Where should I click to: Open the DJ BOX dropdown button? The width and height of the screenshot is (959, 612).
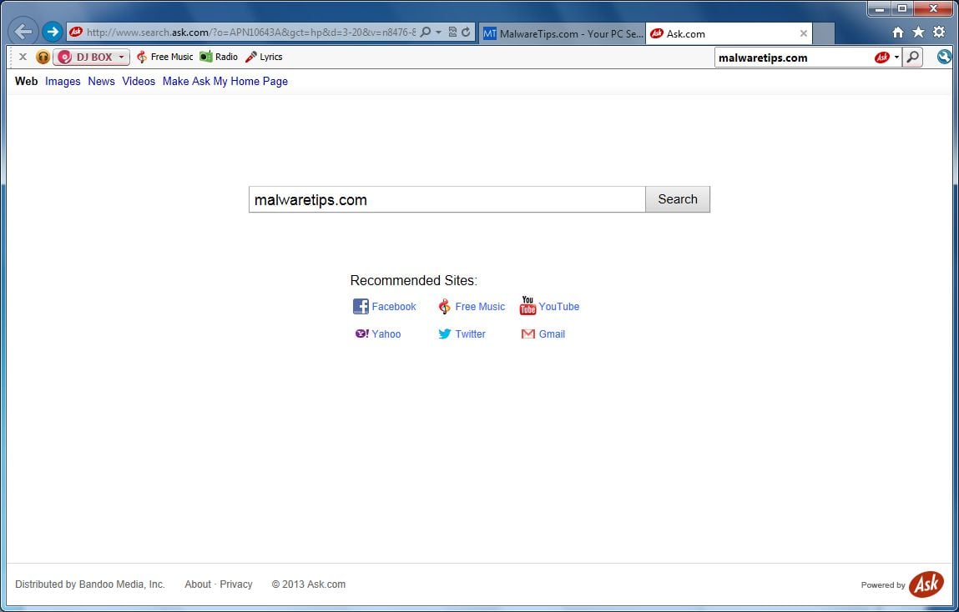coord(91,58)
